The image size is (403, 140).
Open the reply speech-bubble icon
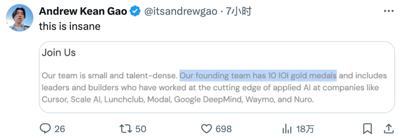pos(45,129)
